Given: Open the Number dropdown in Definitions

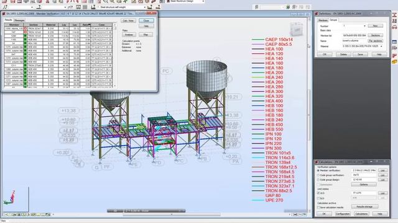Looking at the screenshot, I should (364, 26).
